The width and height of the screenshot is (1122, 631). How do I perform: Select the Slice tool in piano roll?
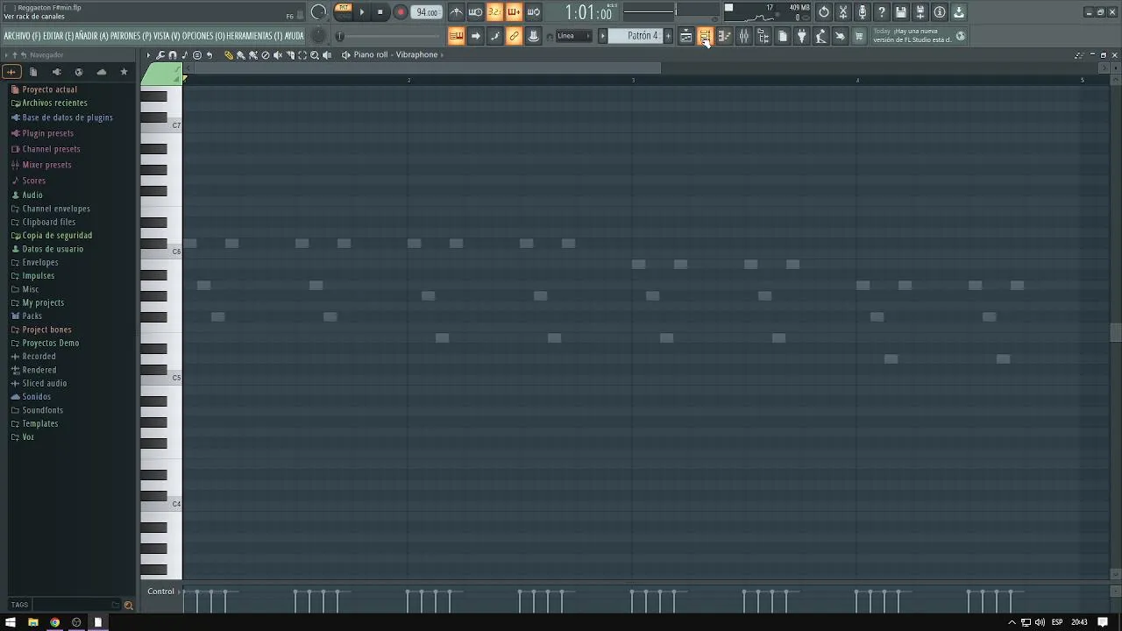tap(290, 55)
